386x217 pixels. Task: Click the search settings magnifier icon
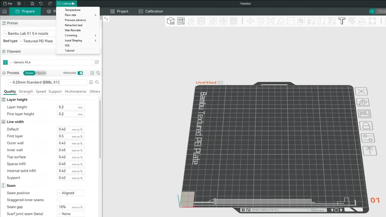(97, 82)
